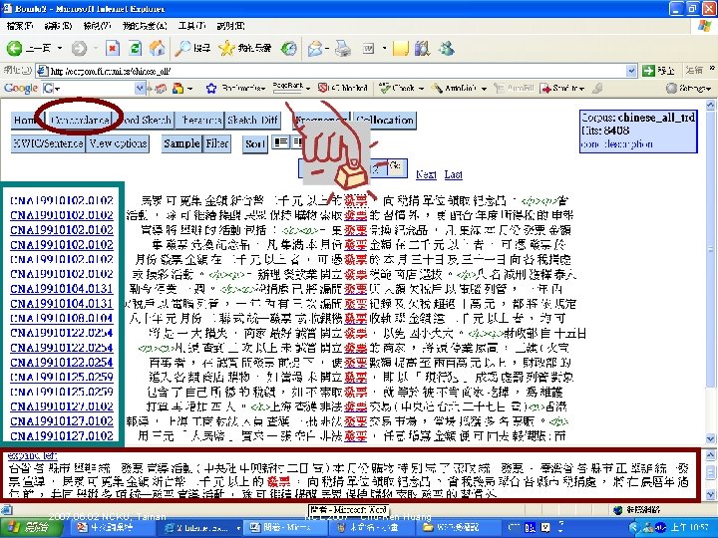Open the 編輯(E) Edit menu
This screenshot has height=538, width=718.
tap(58, 26)
